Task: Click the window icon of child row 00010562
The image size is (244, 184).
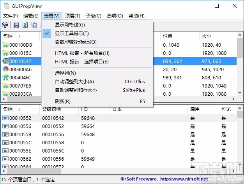Action: pyautogui.click(x=5, y=159)
